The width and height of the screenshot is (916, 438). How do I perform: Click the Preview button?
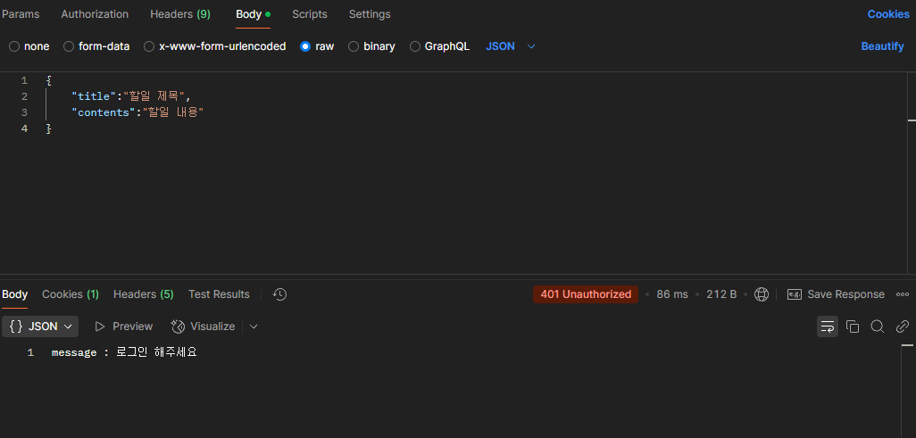tap(123, 326)
